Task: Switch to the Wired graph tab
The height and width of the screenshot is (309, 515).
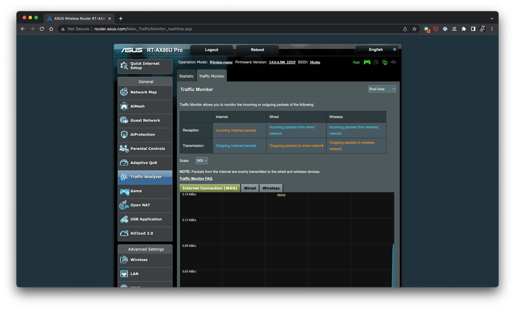Action: coord(250,188)
